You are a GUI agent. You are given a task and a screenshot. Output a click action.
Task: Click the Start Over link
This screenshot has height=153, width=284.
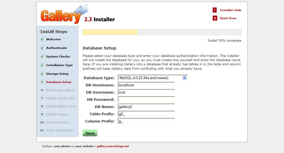pos(228,18)
